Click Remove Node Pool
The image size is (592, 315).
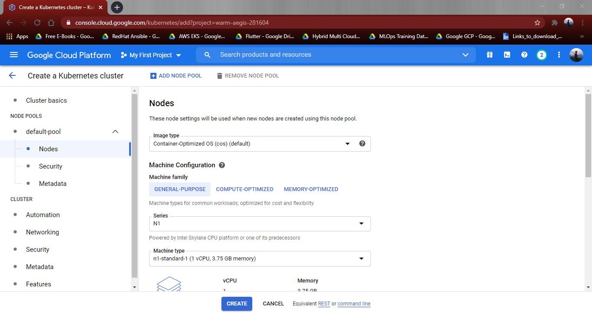(x=248, y=76)
